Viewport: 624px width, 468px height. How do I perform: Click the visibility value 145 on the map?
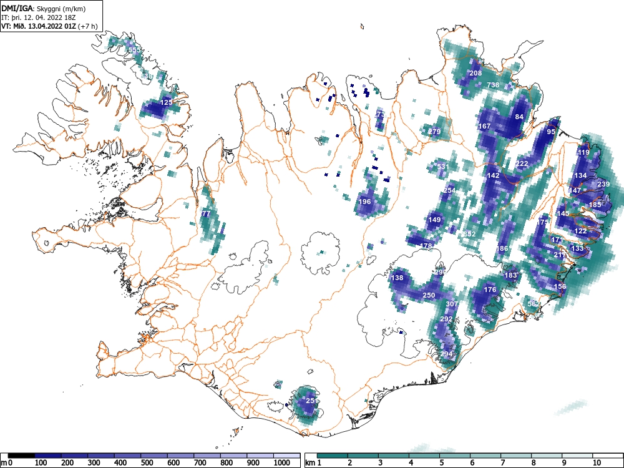point(563,213)
